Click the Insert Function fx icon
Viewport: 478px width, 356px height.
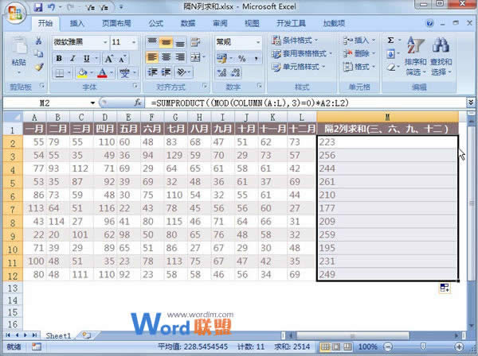point(137,103)
